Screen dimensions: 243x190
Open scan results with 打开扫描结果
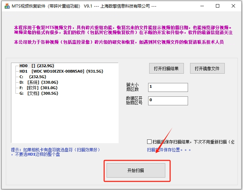click(166, 68)
